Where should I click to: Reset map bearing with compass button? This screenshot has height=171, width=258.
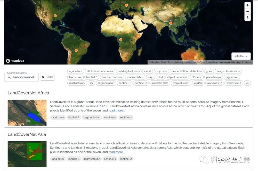point(247,18)
